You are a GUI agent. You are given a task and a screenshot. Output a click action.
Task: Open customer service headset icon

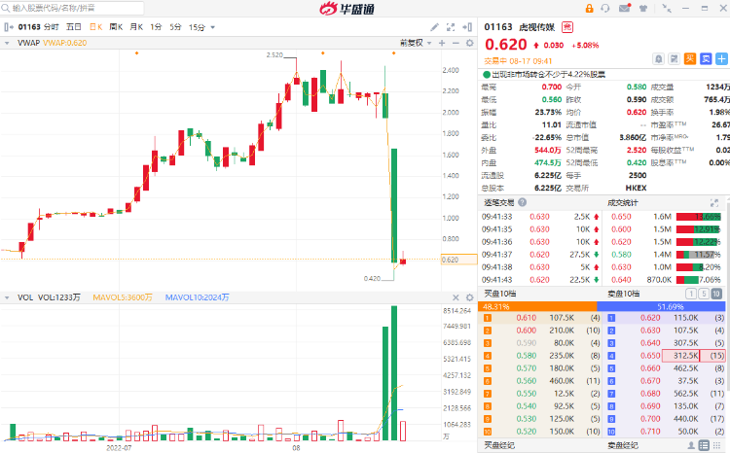click(605, 9)
